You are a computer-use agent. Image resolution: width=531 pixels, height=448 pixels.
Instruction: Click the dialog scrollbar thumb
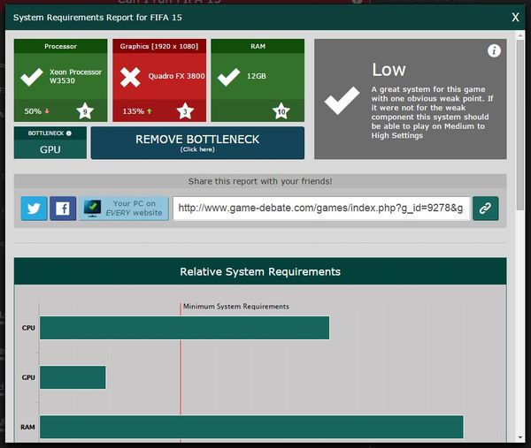tap(520, 125)
